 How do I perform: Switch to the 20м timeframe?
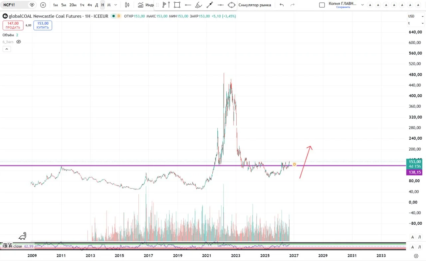73,5
